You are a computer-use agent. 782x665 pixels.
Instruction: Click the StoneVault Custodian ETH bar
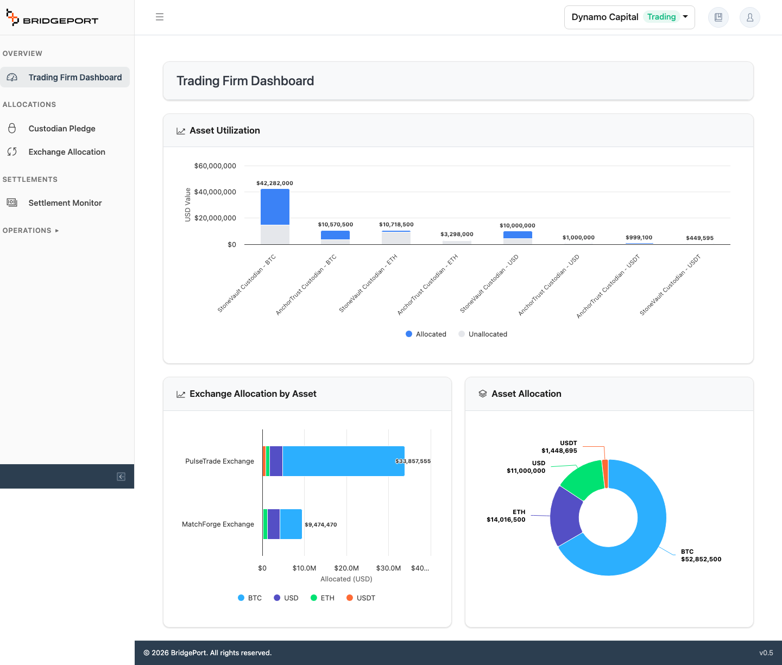tap(396, 238)
